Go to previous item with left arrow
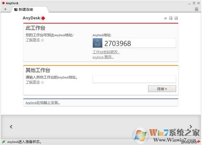This screenshot has width=202, height=145. click(x=11, y=127)
